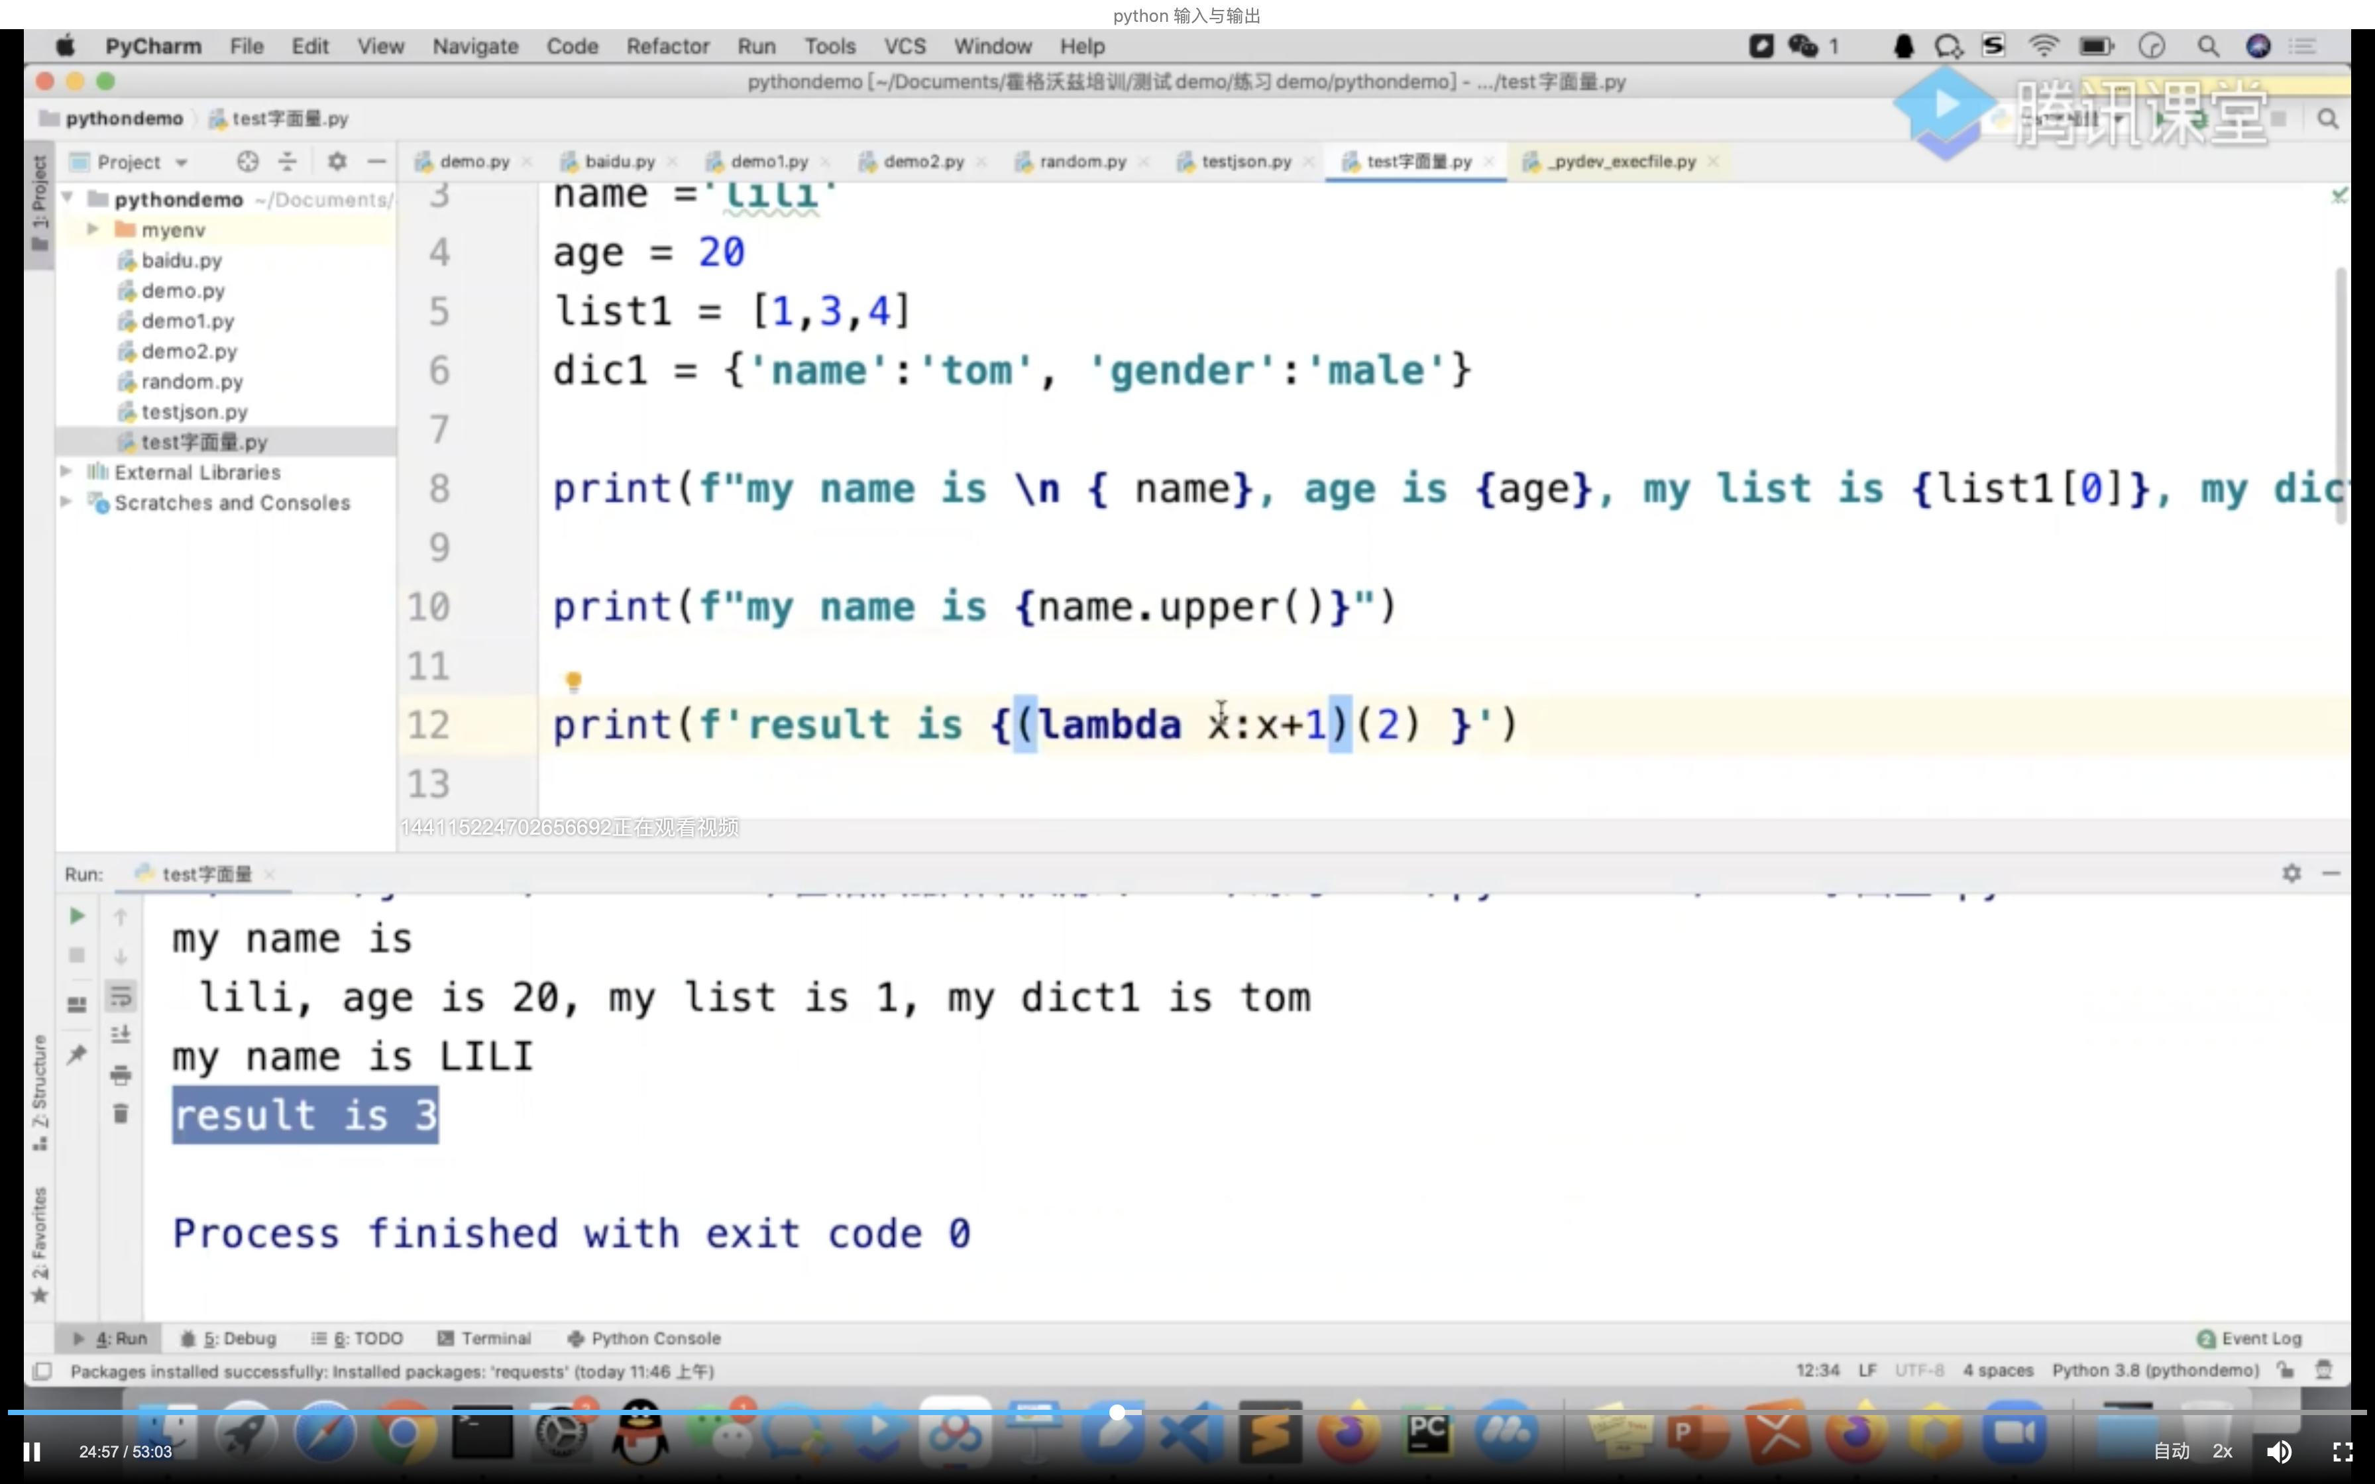Open the Refactor menu
This screenshot has width=2375, height=1484.
click(x=667, y=46)
